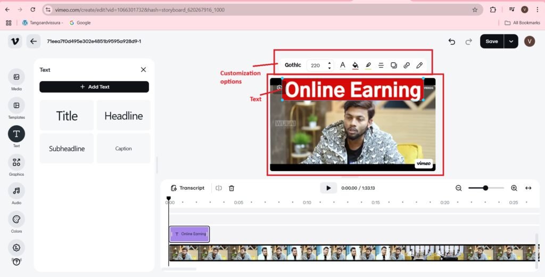Open the text highlight marker color

[368, 65]
